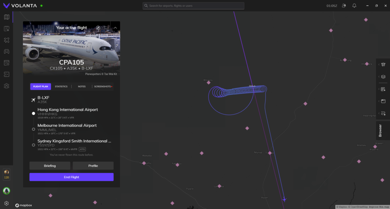Open settings with the gear icon
The width and height of the screenshot is (390, 209).
coord(6,203)
